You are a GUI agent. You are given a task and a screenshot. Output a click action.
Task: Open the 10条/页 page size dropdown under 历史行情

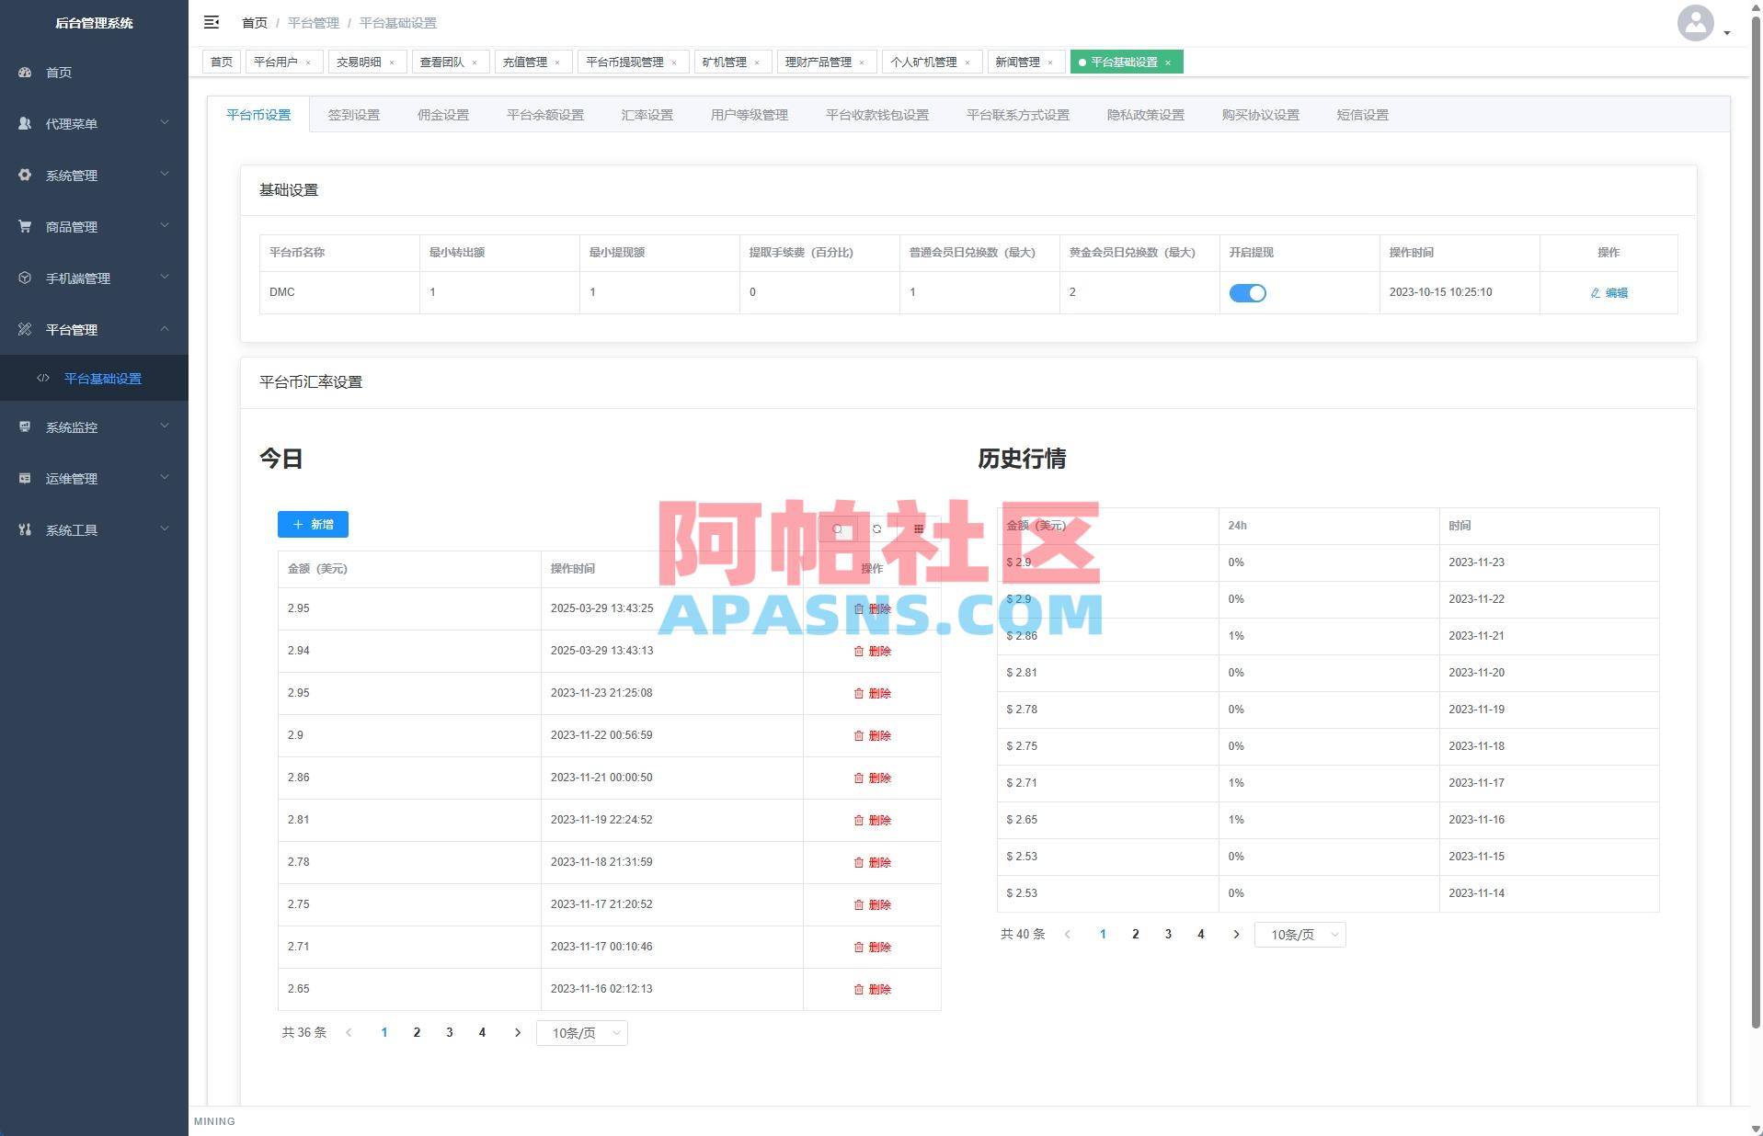click(1299, 934)
